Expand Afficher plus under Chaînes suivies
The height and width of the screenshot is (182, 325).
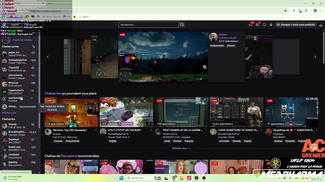[x=9, y=113]
